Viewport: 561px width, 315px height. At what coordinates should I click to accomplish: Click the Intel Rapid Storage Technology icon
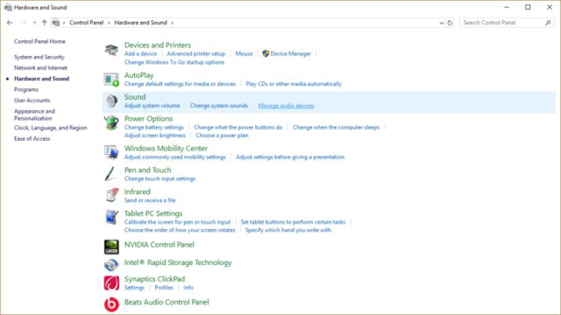click(x=111, y=265)
